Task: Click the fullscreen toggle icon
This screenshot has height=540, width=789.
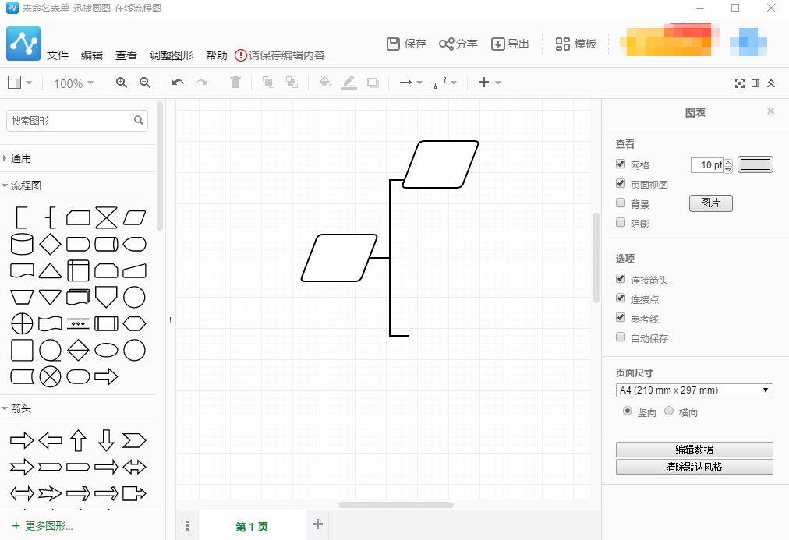Action: click(x=740, y=83)
